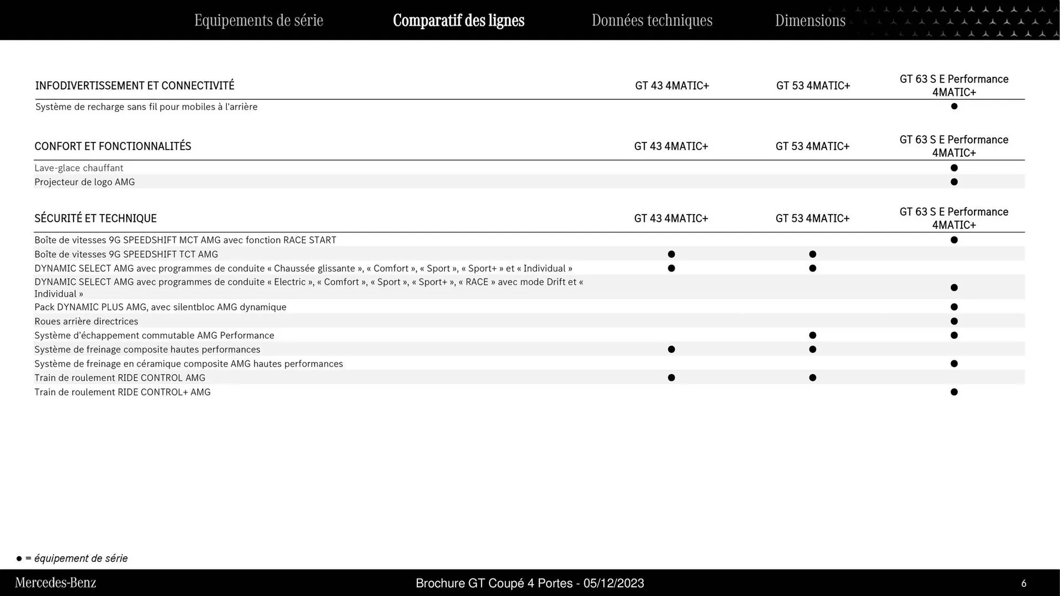Expand the CONFORT ET FONCTIONNALITÉS section
This screenshot has height=596, width=1060.
pyautogui.click(x=113, y=146)
